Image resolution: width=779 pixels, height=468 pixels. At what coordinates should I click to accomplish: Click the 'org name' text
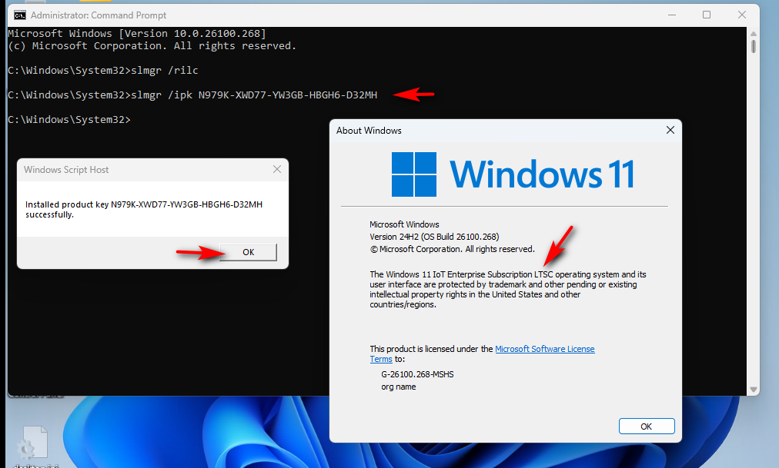pos(399,387)
